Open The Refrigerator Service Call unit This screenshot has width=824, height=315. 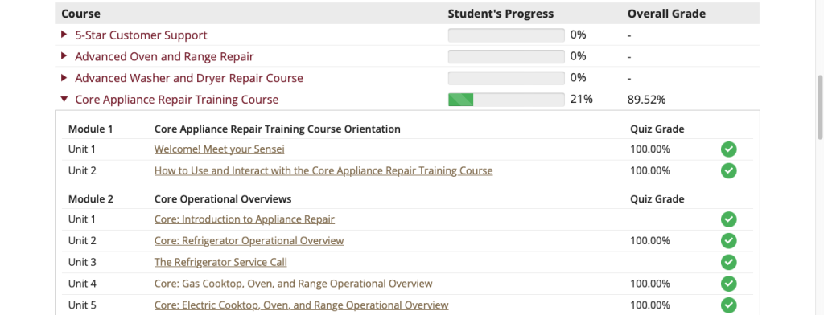click(x=220, y=262)
